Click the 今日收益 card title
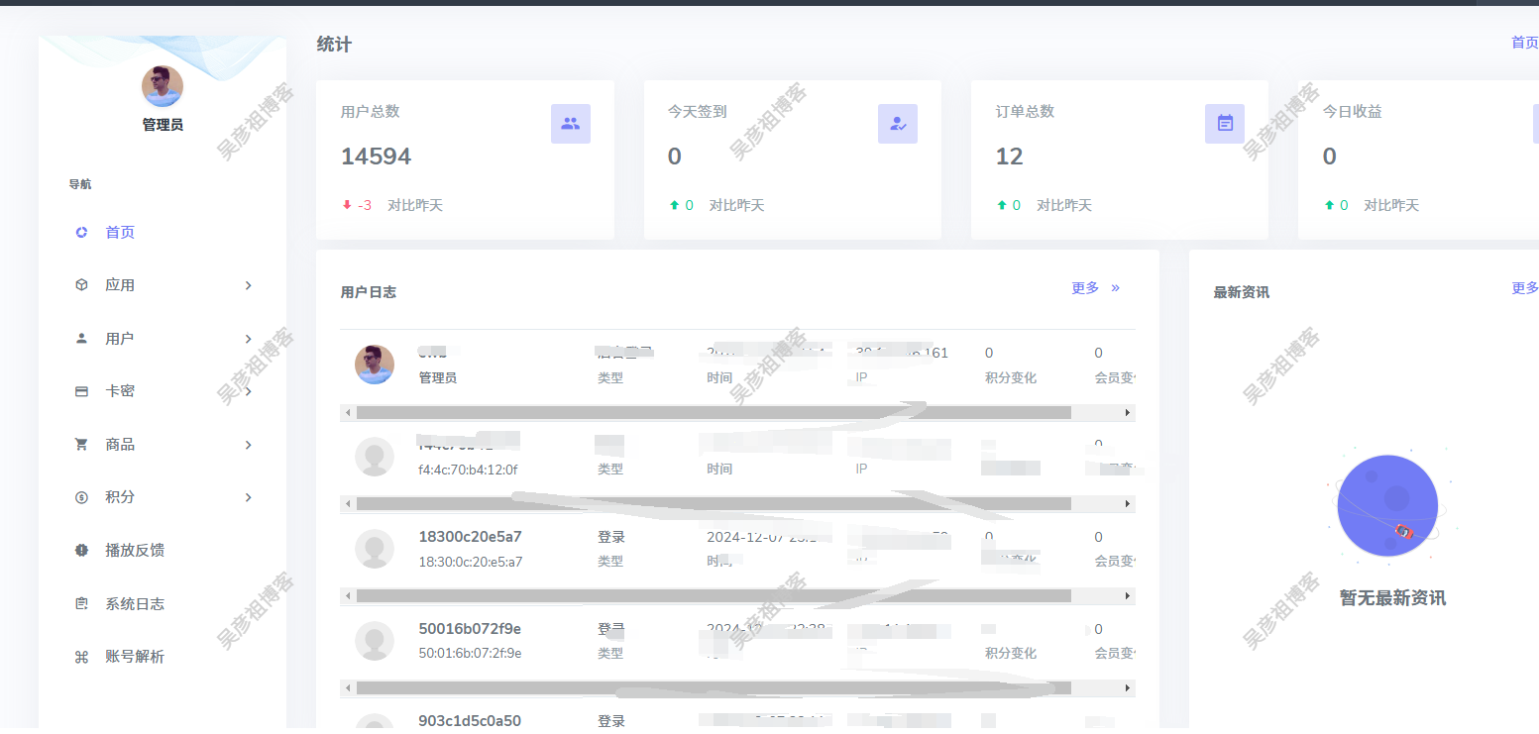This screenshot has height=734, width=1539. point(1352,112)
